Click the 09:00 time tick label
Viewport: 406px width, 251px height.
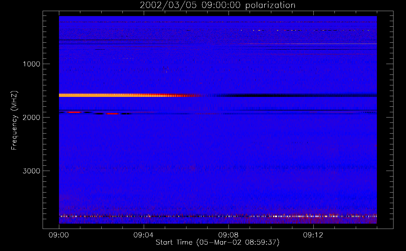tap(59, 235)
